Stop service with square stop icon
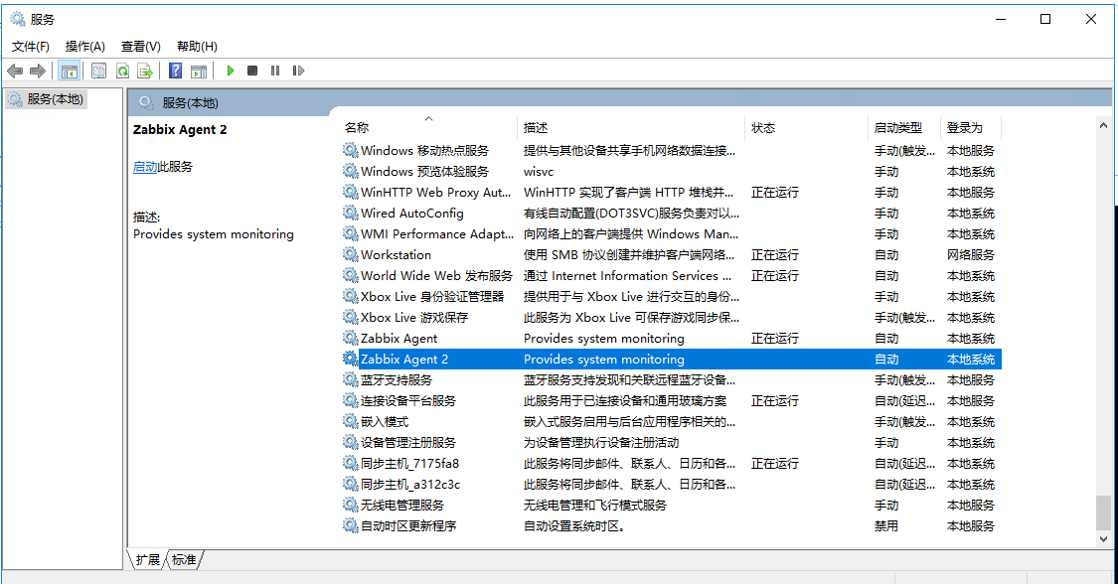Image resolution: width=1118 pixels, height=584 pixels. point(252,71)
